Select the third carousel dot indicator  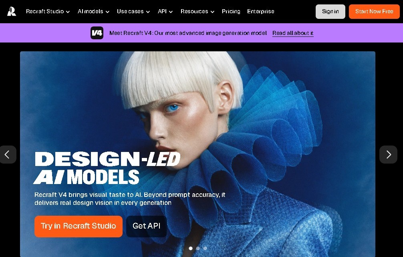pyautogui.click(x=205, y=248)
